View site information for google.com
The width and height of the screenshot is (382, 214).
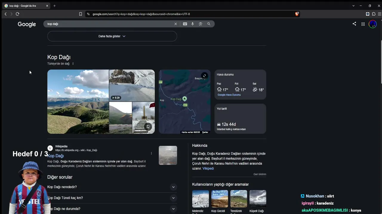[x=88, y=14]
